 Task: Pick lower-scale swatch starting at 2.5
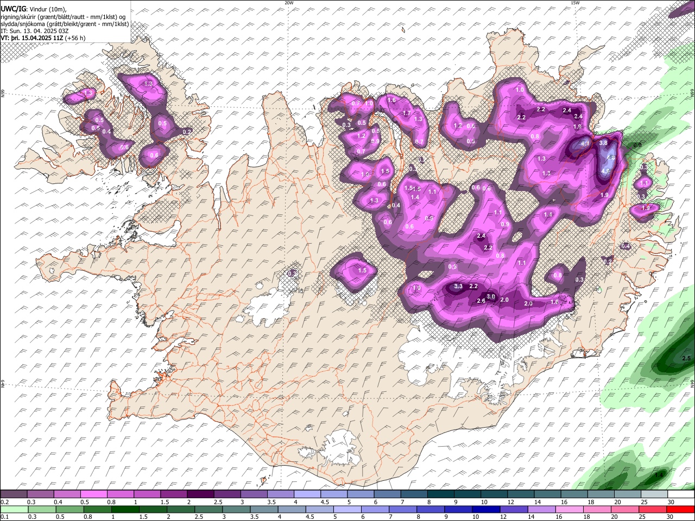click(x=208, y=510)
